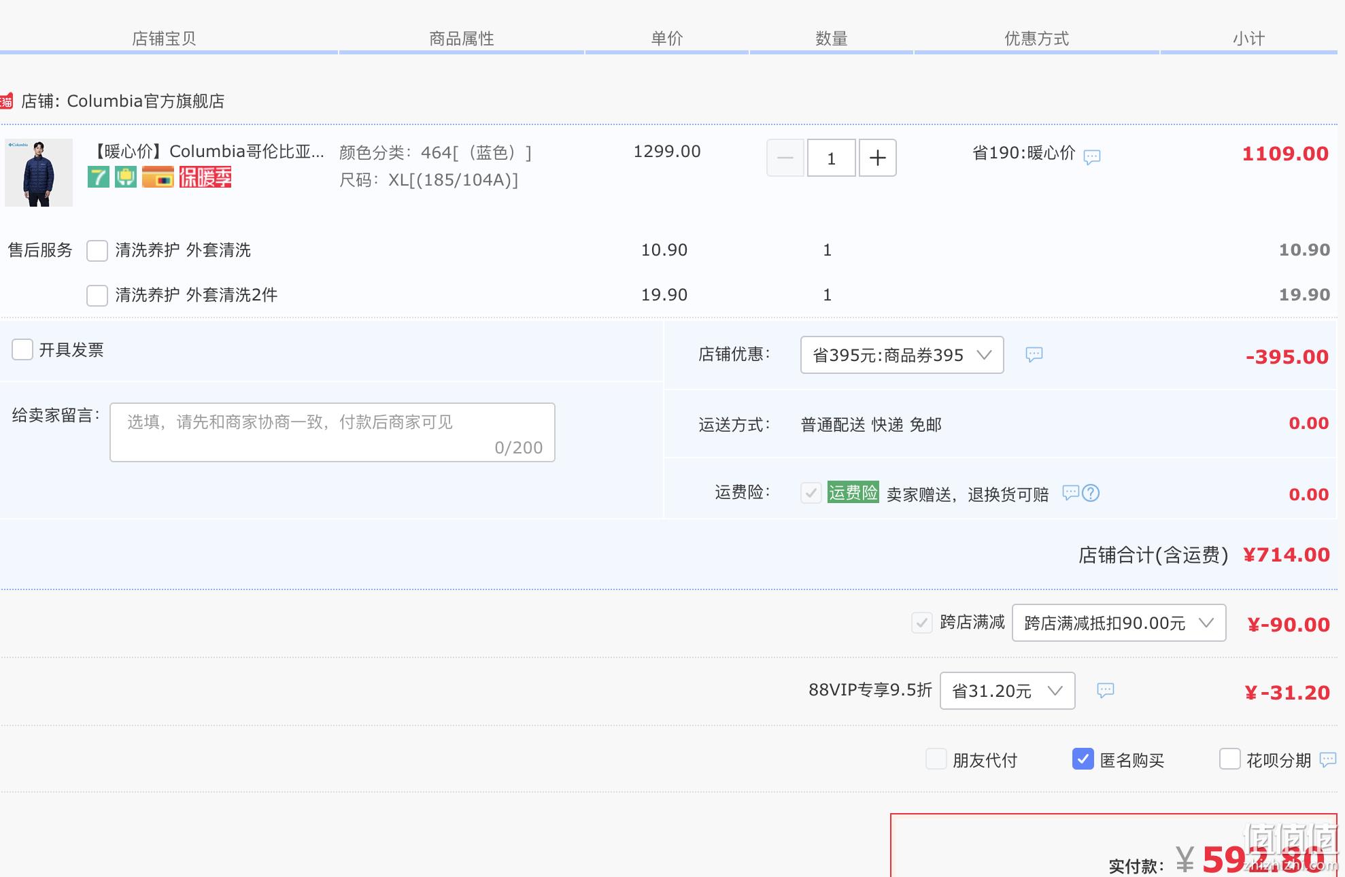Click the 1109.00 subtotal amount
Screen dimensions: 1345x877
point(1285,154)
